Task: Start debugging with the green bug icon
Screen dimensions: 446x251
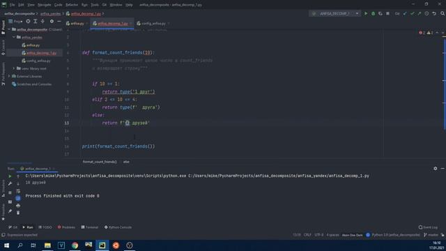Action: [x=374, y=13]
